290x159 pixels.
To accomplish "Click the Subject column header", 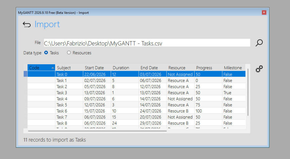I will (x=69, y=68).
